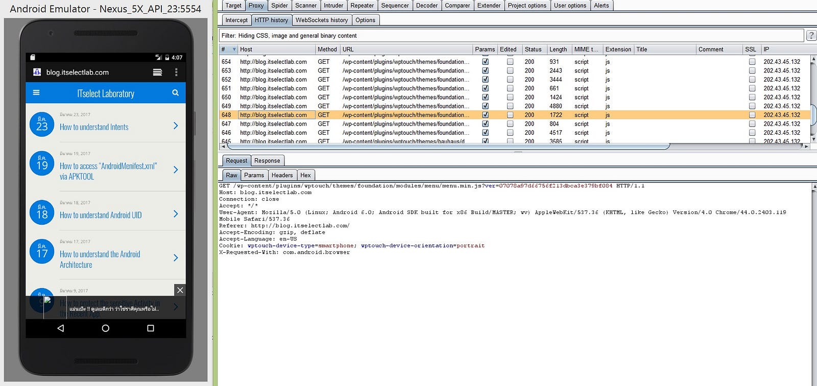817x386 pixels.
Task: Open the Extender tab
Action: click(x=489, y=6)
